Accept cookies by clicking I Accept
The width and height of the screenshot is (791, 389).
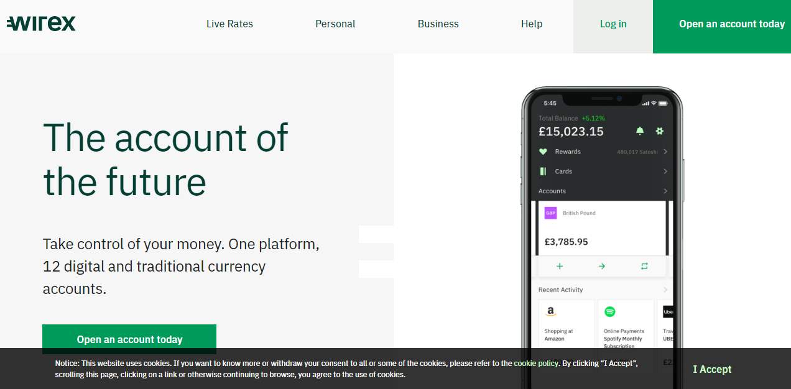[x=711, y=369]
